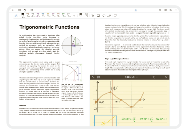Go back using the left arrow
The height and width of the screenshot is (134, 188).
coord(13,10)
